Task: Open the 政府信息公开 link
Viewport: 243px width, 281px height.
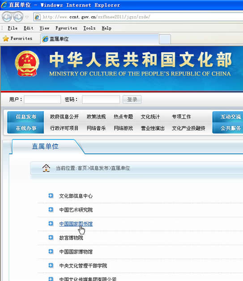Action: pyautogui.click(x=64, y=117)
